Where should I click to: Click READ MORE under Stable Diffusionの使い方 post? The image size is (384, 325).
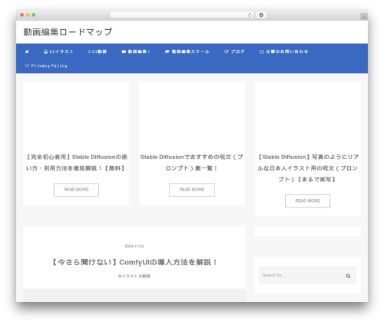coord(76,190)
